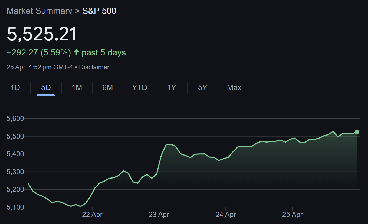
Task: Select the S&P 500 breadcrumb title
Action: (99, 11)
